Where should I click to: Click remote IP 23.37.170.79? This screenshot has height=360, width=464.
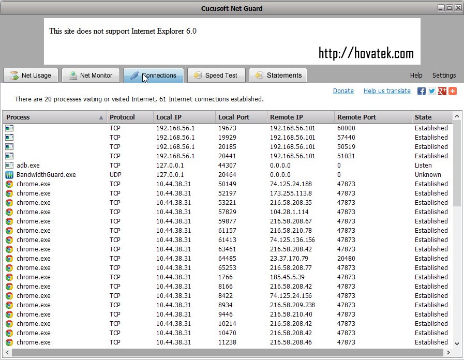coord(289,259)
